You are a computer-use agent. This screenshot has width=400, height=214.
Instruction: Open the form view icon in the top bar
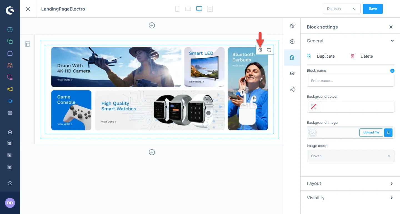click(210, 9)
